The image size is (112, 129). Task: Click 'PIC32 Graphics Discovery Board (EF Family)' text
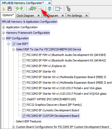(x=54, y=105)
